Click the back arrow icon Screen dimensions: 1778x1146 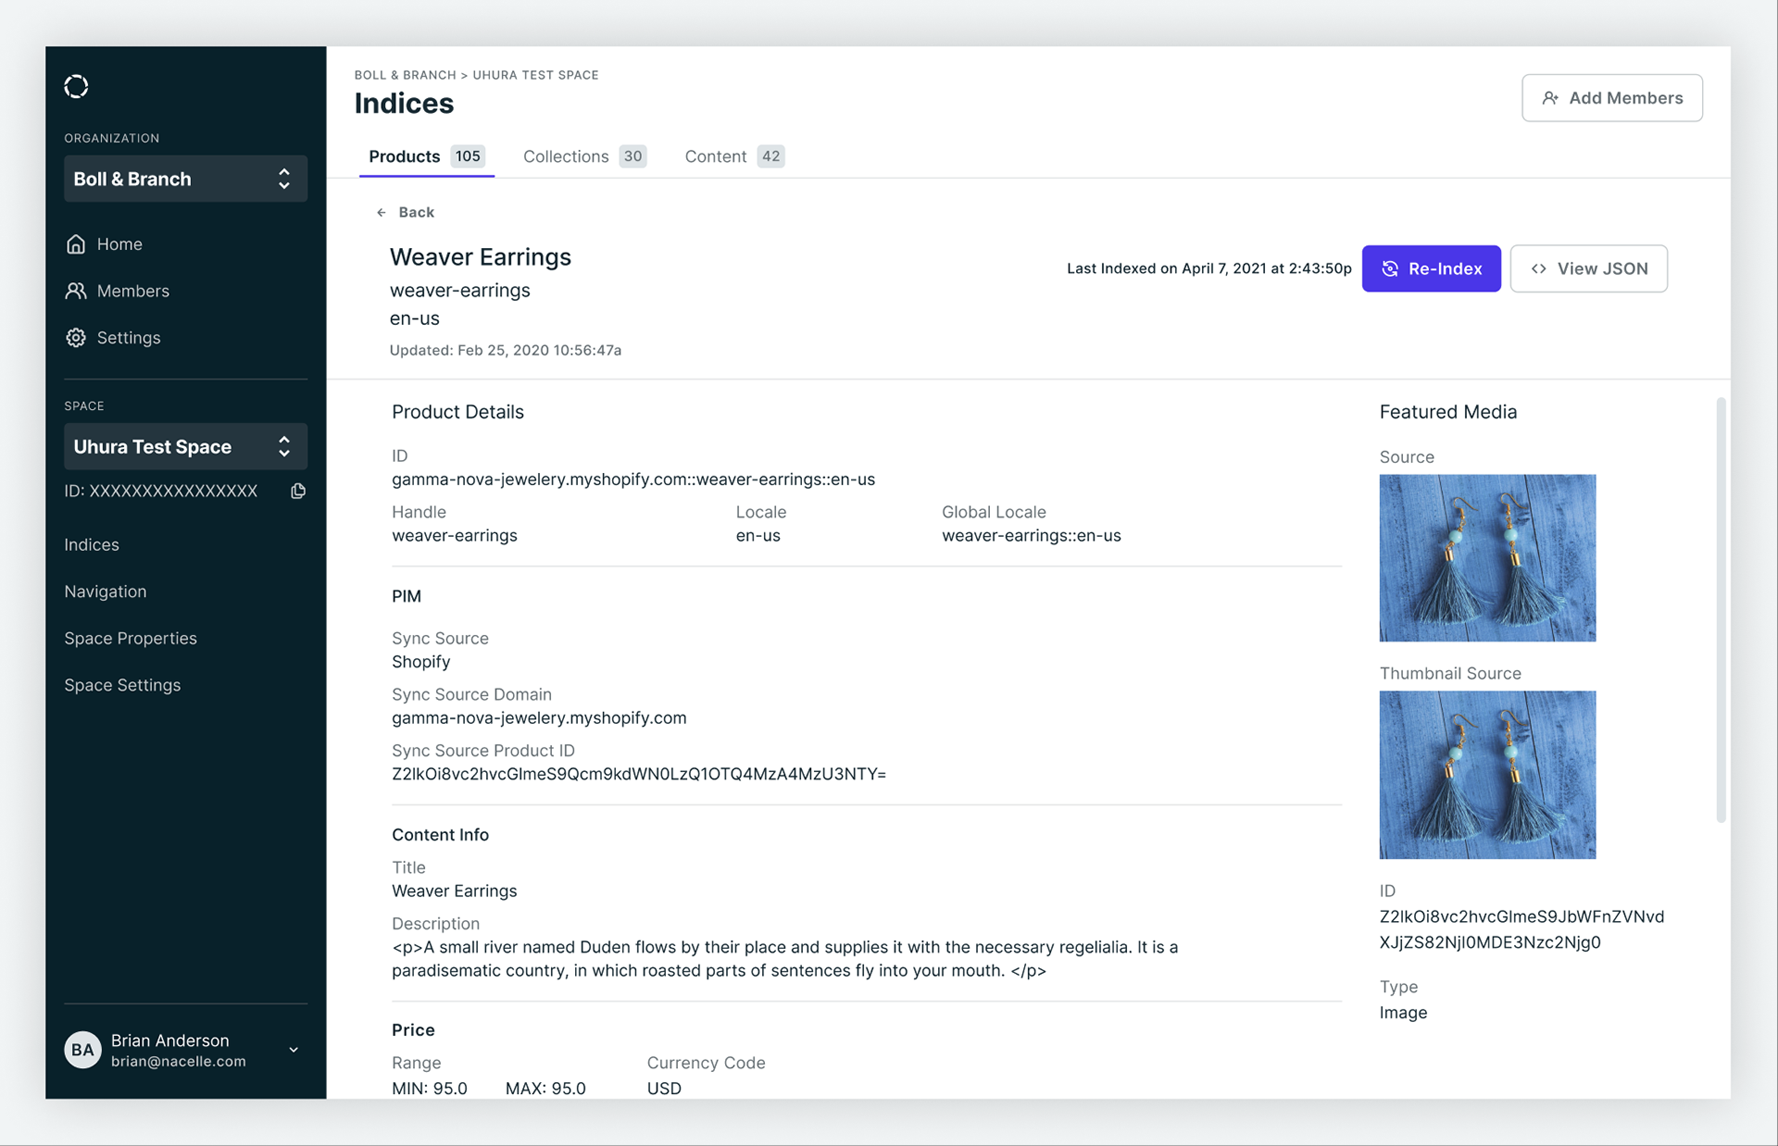point(382,213)
